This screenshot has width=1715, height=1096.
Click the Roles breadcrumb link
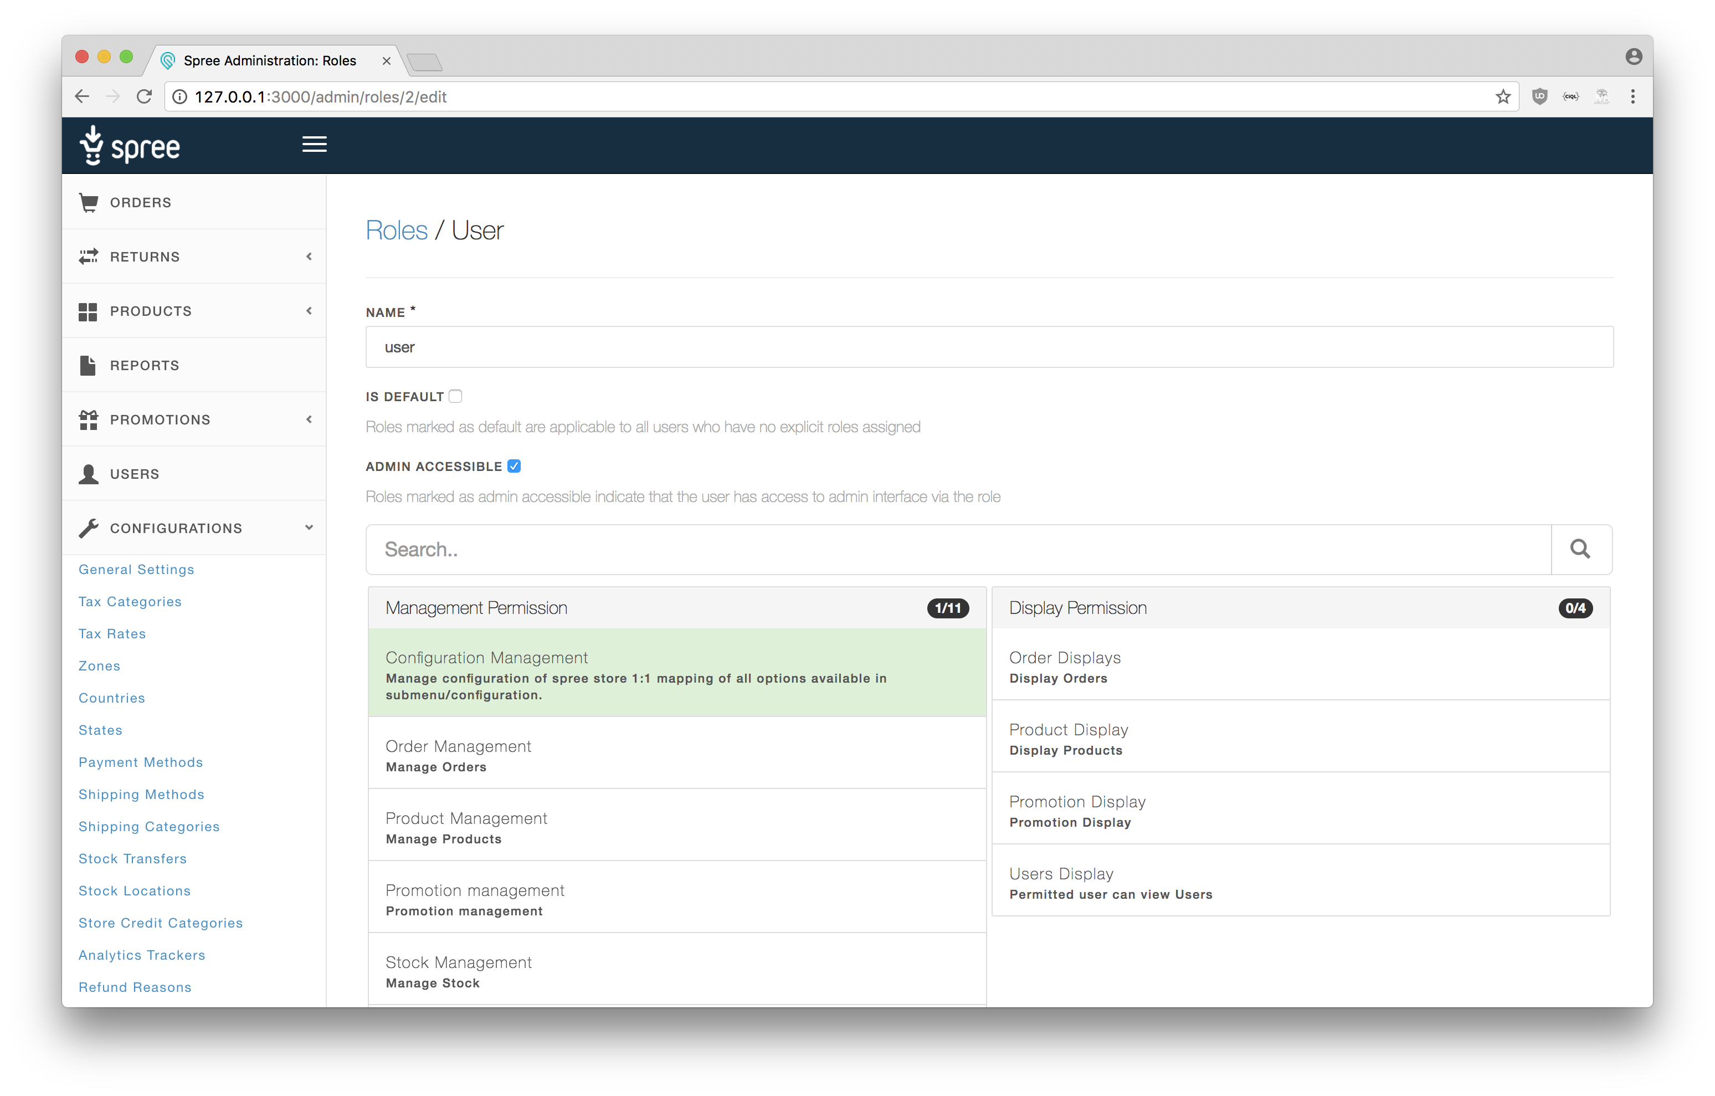(x=397, y=230)
